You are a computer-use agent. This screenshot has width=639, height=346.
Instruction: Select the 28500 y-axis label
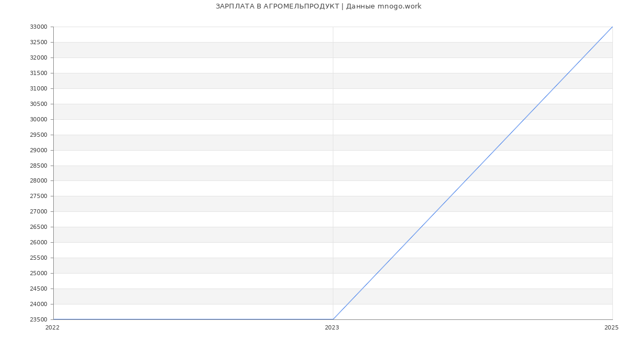click(x=38, y=166)
